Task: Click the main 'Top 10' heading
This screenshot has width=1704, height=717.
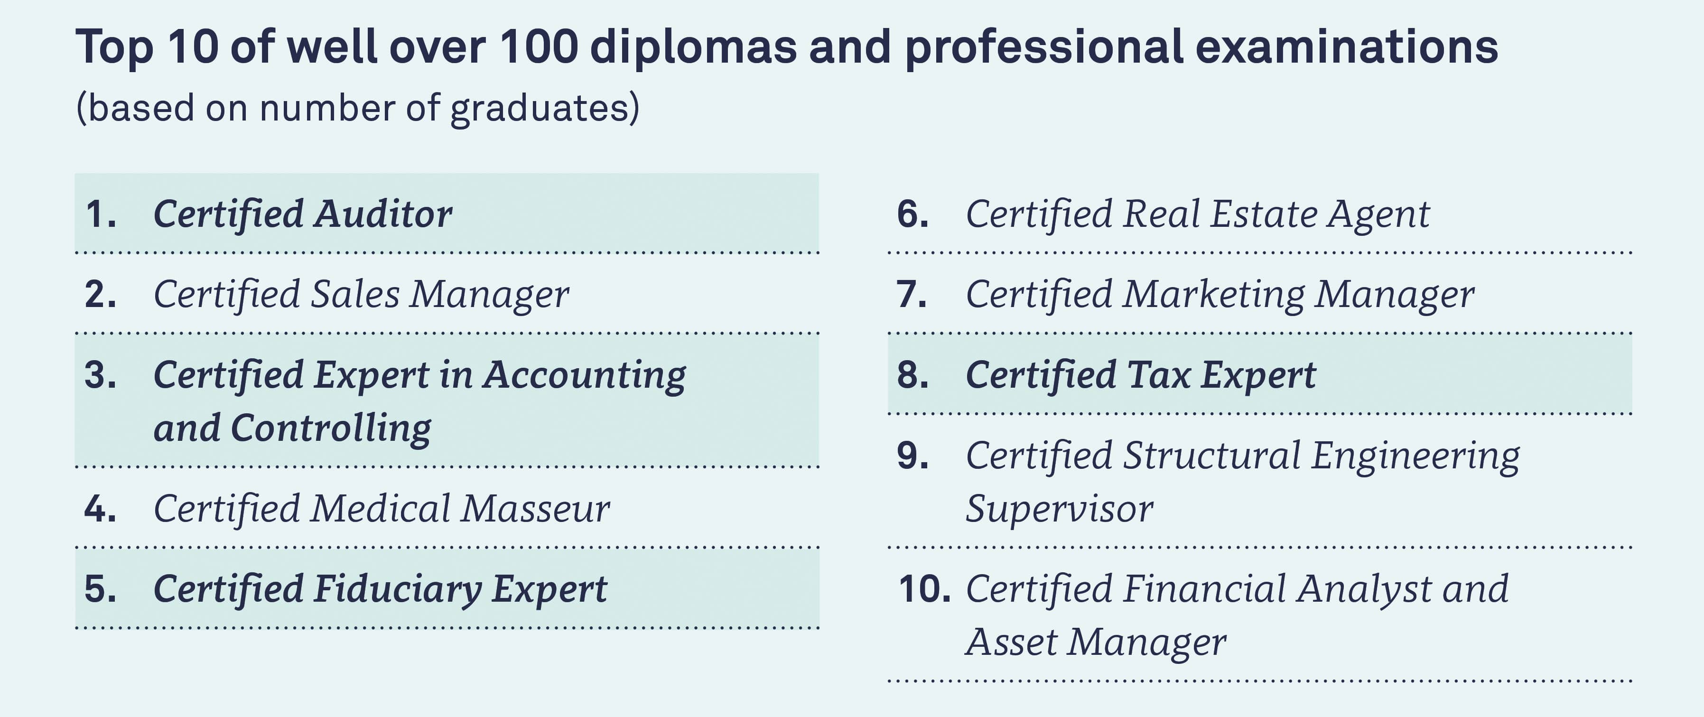Action: (786, 47)
